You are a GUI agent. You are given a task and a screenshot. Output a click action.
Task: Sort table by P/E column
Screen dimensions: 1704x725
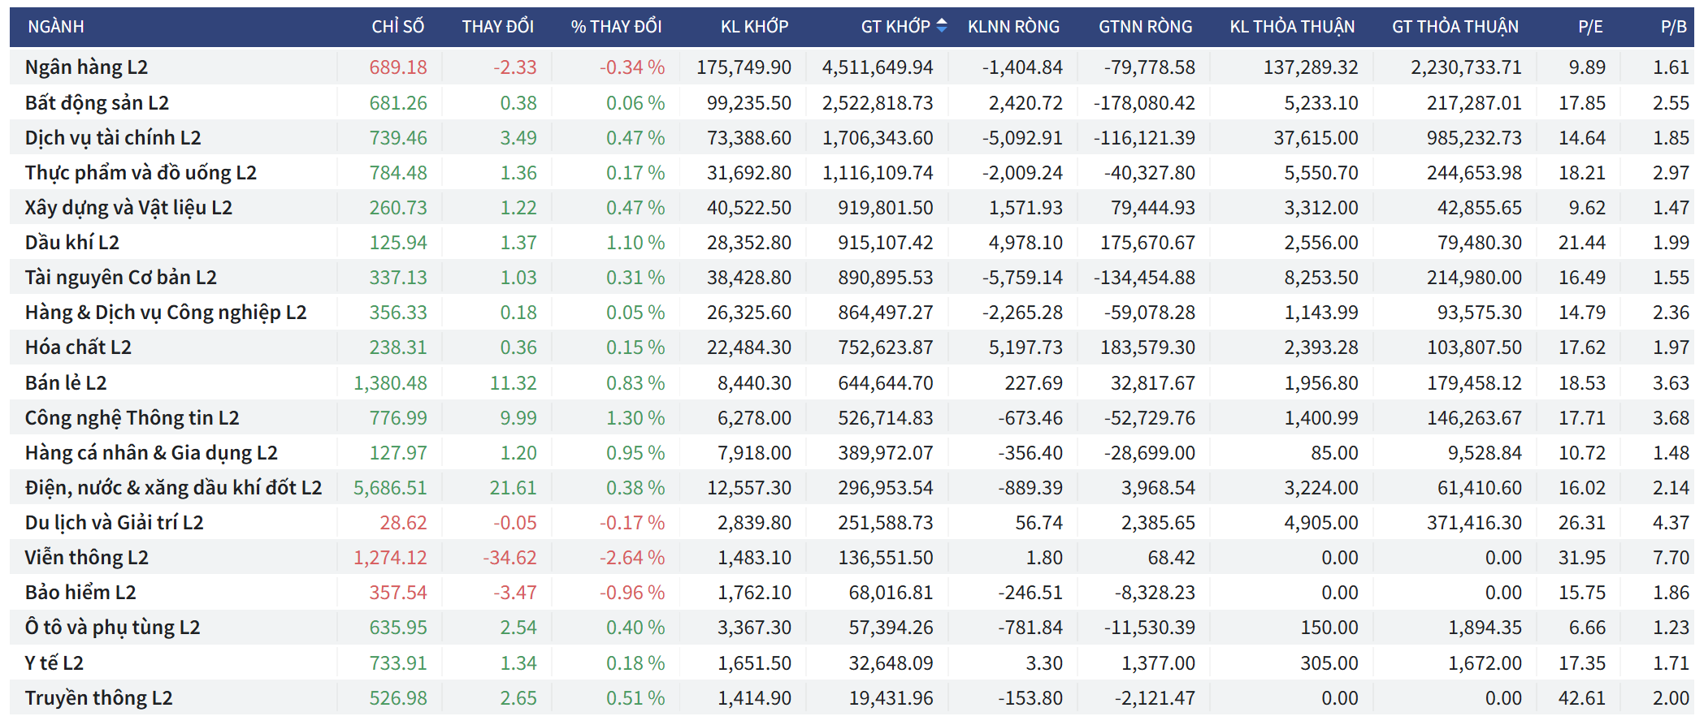pos(1590,27)
